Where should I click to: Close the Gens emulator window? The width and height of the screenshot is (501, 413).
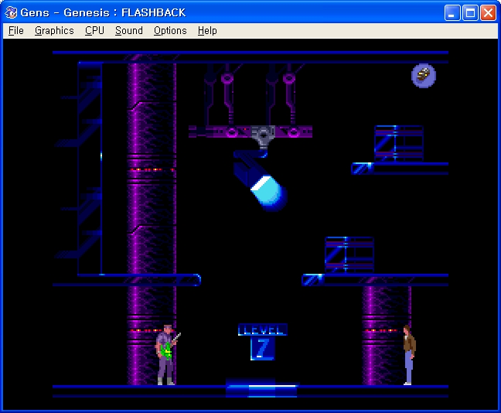[488, 12]
